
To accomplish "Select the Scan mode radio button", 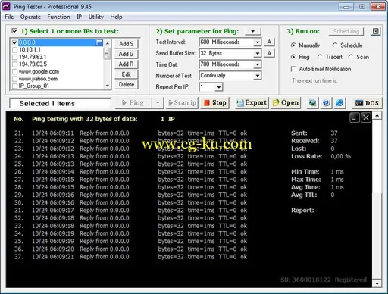I will (x=351, y=57).
